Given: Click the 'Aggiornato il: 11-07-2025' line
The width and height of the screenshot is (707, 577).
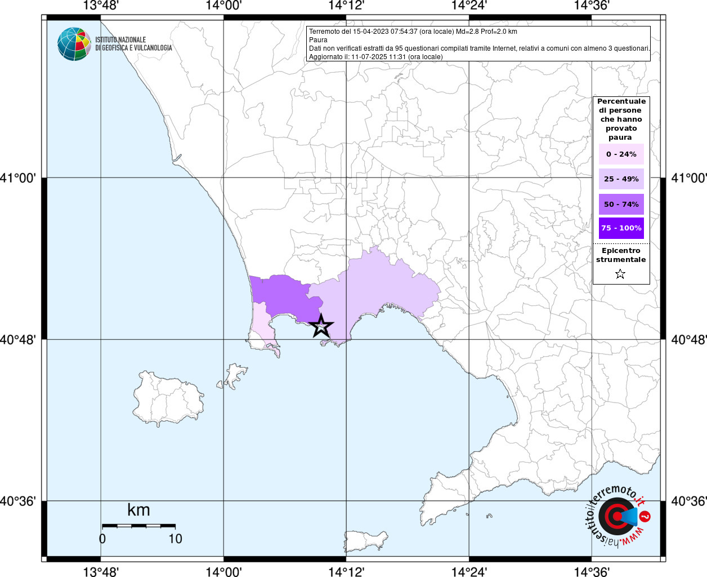Looking at the screenshot, I should [x=376, y=57].
